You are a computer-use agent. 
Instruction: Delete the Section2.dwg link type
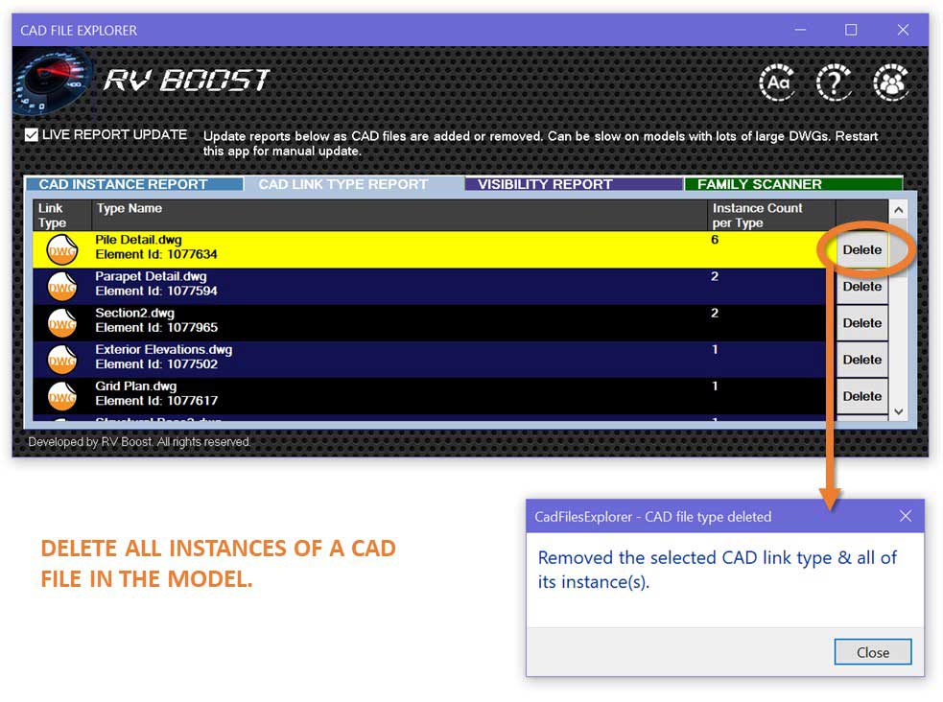861,323
